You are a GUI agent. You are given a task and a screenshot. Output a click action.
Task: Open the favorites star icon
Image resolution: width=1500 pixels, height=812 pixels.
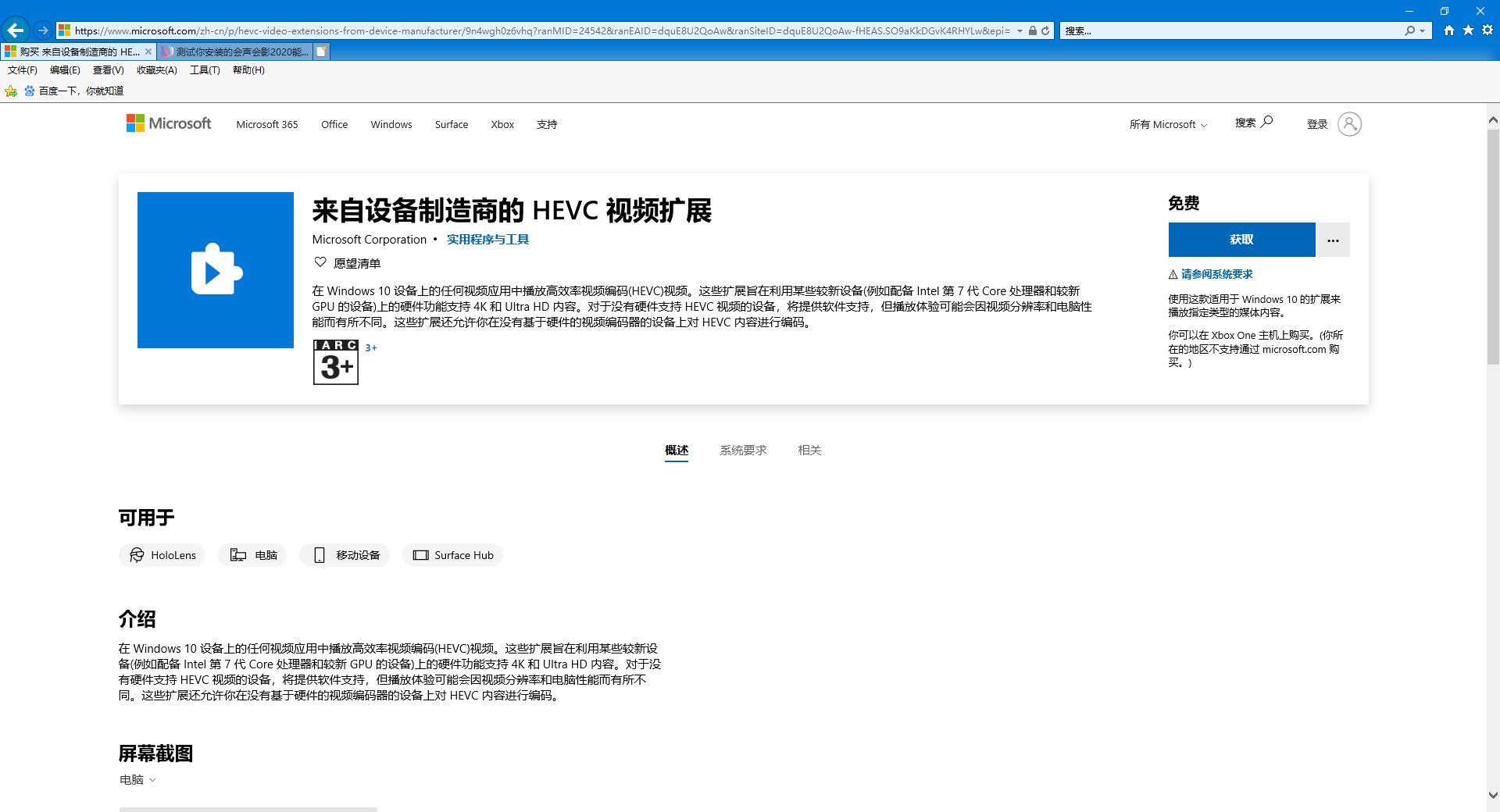click(x=1468, y=30)
